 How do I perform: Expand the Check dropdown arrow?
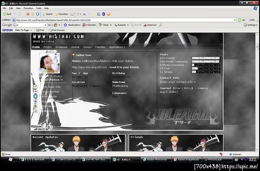tap(111, 25)
